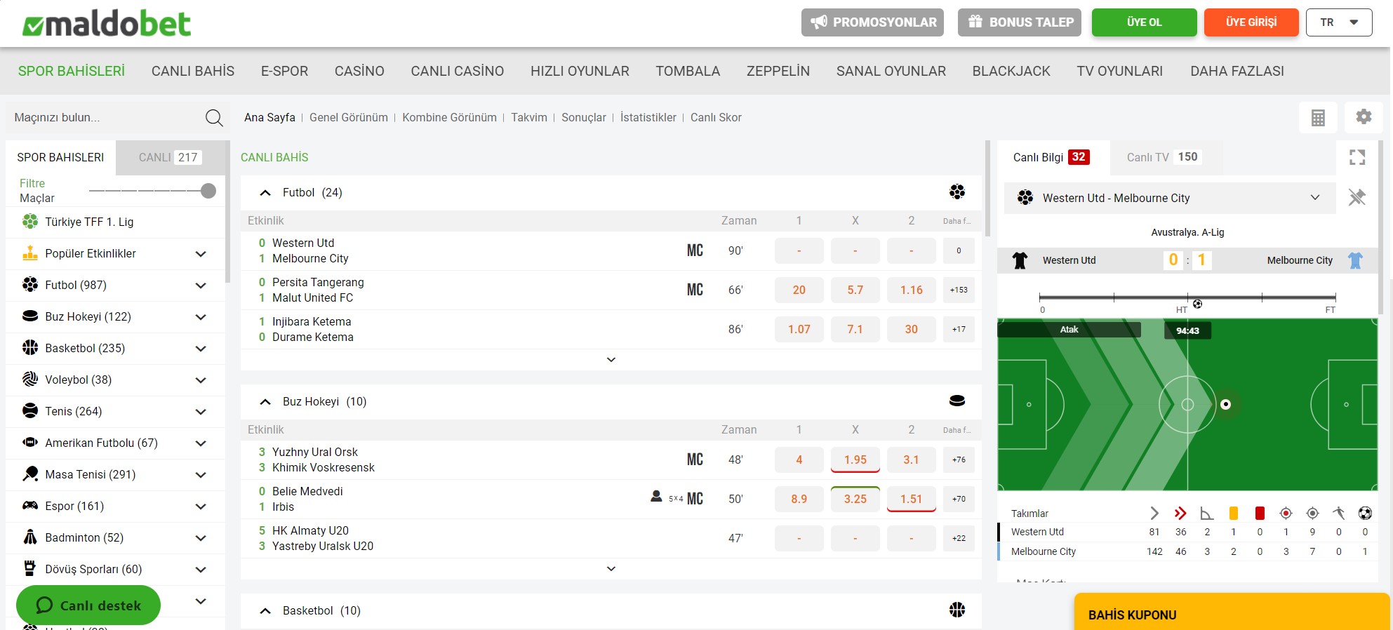Open the İstatistikler link
Screen dimensions: 1393x630
pos(648,117)
